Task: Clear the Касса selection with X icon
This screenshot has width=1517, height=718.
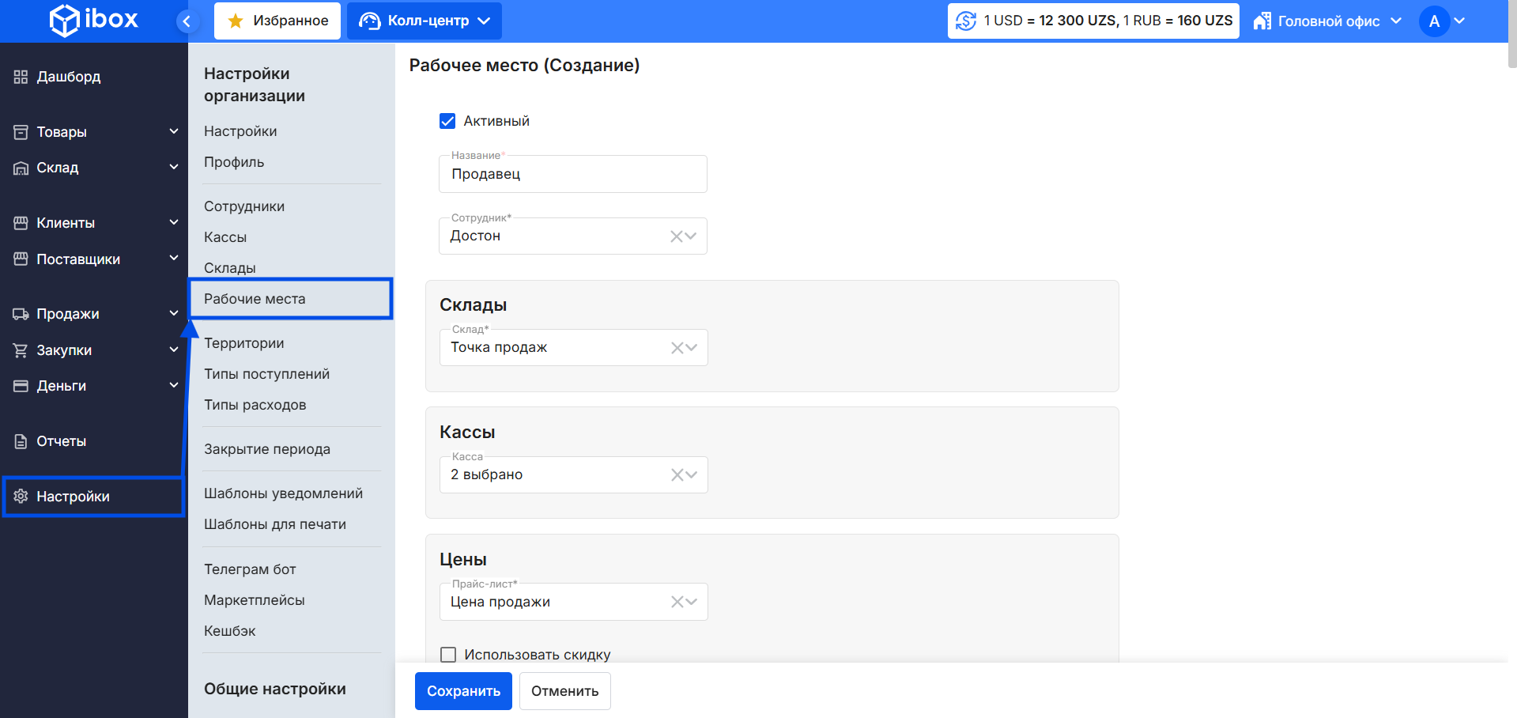Action: [x=677, y=475]
